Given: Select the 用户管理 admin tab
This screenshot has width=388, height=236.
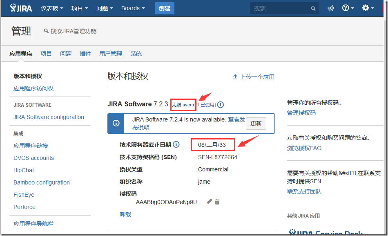Looking at the screenshot, I should click(x=111, y=54).
